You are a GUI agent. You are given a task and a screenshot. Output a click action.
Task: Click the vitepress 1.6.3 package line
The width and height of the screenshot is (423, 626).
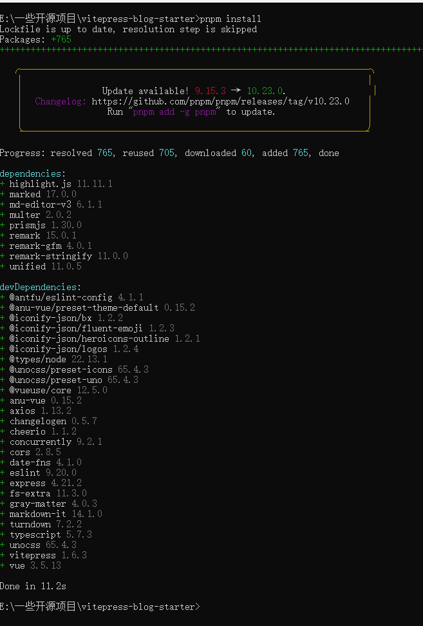(x=48, y=555)
